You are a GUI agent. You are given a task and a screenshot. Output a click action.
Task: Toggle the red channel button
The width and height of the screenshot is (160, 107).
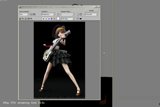[43, 19]
